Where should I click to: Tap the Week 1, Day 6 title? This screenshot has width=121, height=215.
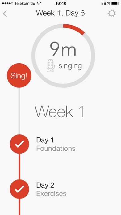(x=60, y=13)
